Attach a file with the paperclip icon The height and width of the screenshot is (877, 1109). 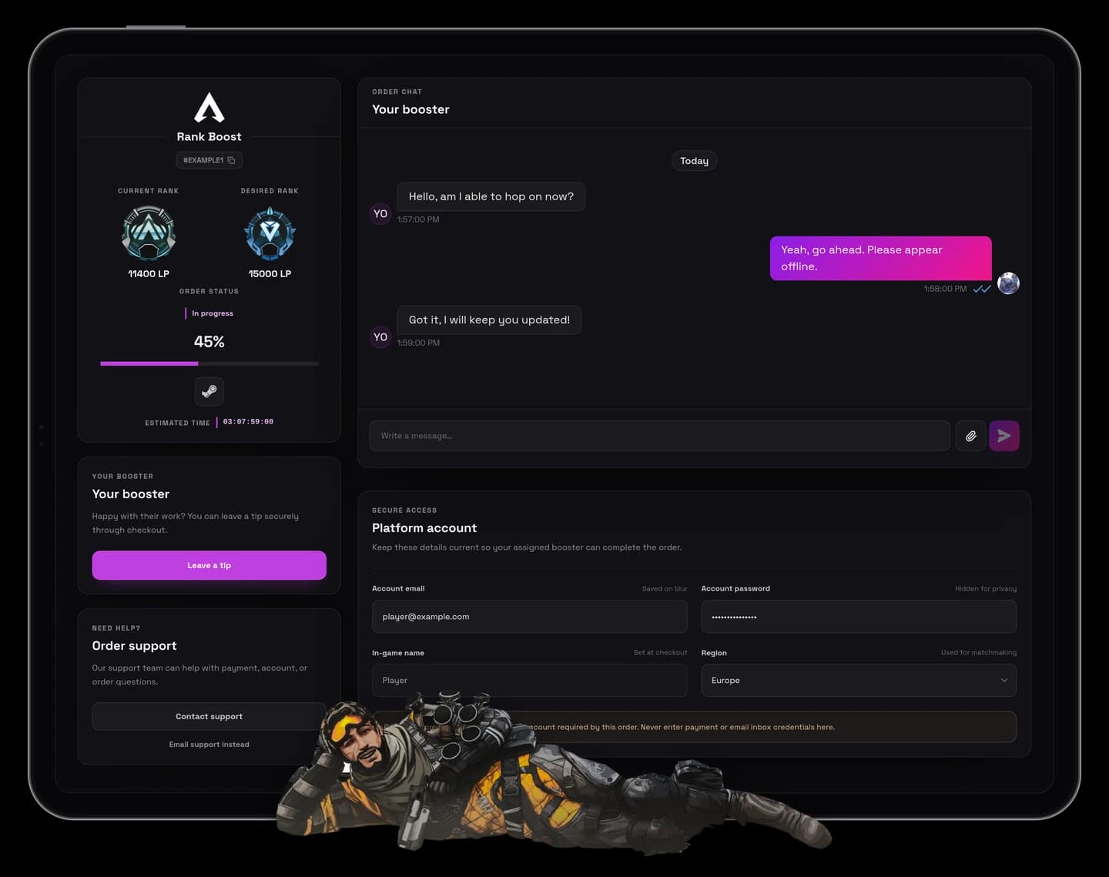click(970, 436)
